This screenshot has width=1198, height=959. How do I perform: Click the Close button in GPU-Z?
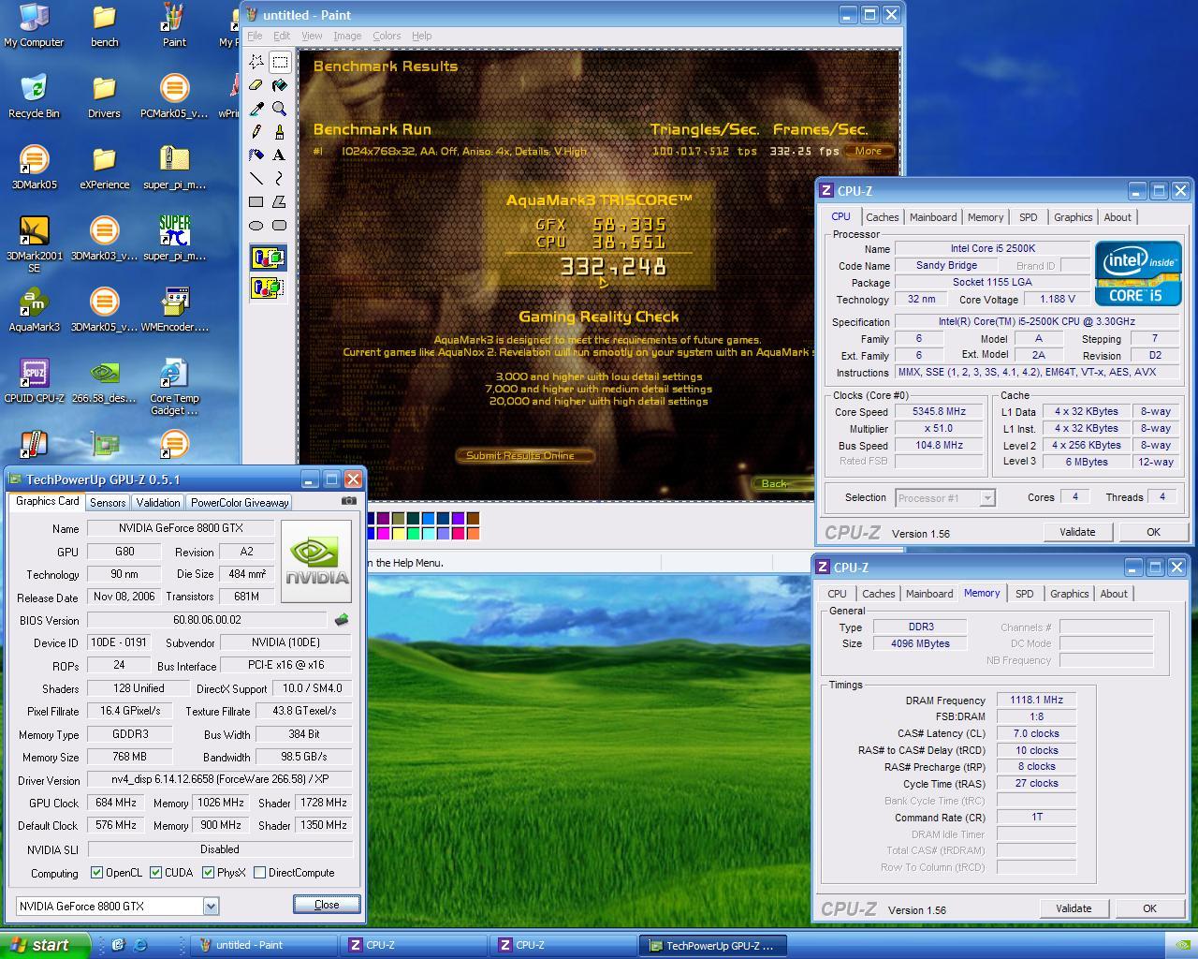coord(327,905)
